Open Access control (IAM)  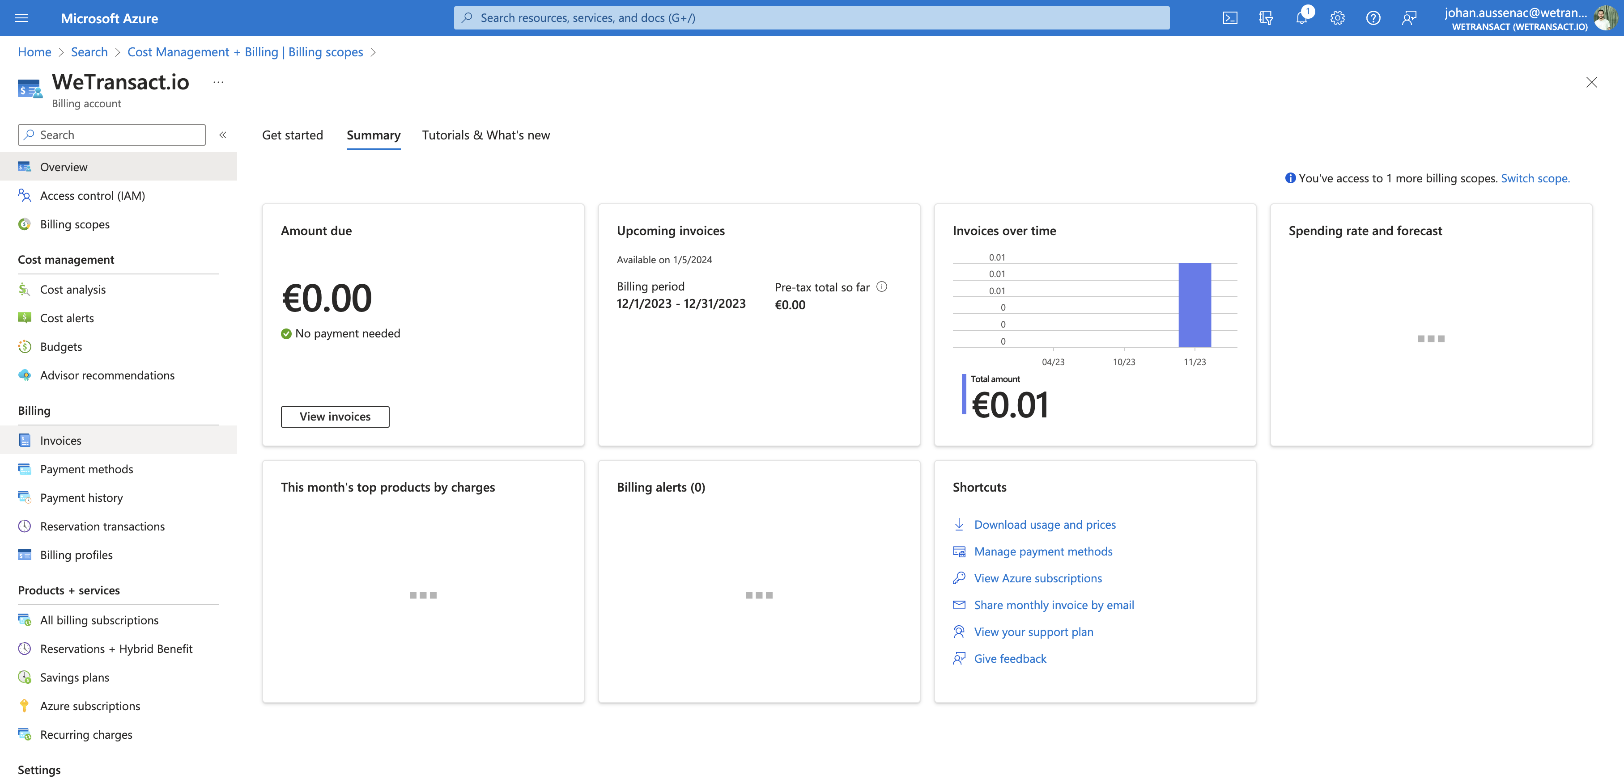click(119, 195)
